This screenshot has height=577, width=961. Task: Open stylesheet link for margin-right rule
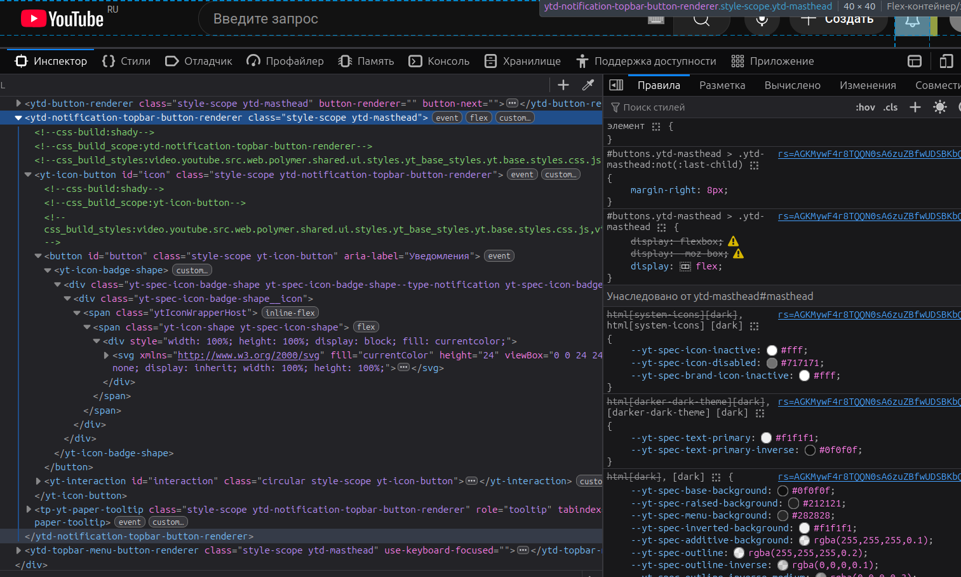[868, 154]
